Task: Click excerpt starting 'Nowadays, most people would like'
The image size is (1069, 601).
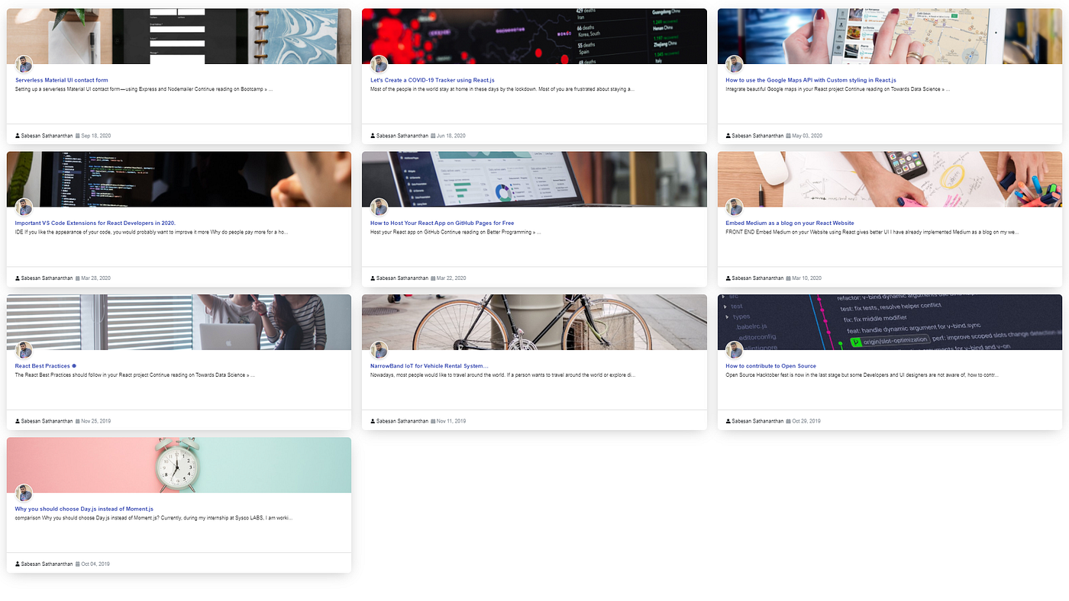Action: pyautogui.click(x=502, y=375)
